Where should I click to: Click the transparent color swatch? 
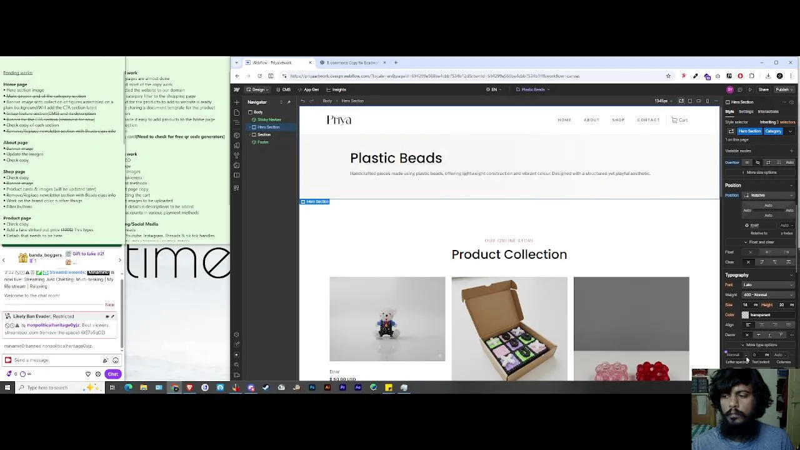click(745, 315)
